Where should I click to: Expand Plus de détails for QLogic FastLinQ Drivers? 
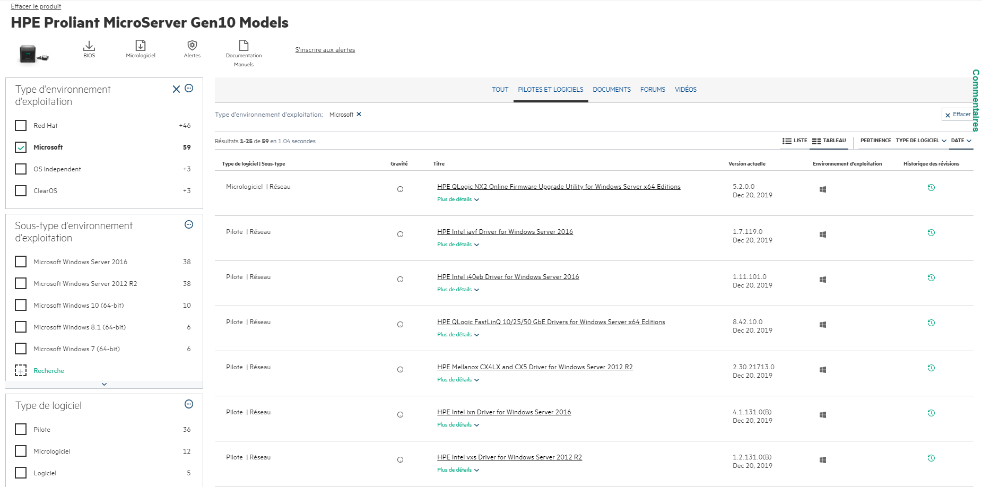tap(458, 335)
